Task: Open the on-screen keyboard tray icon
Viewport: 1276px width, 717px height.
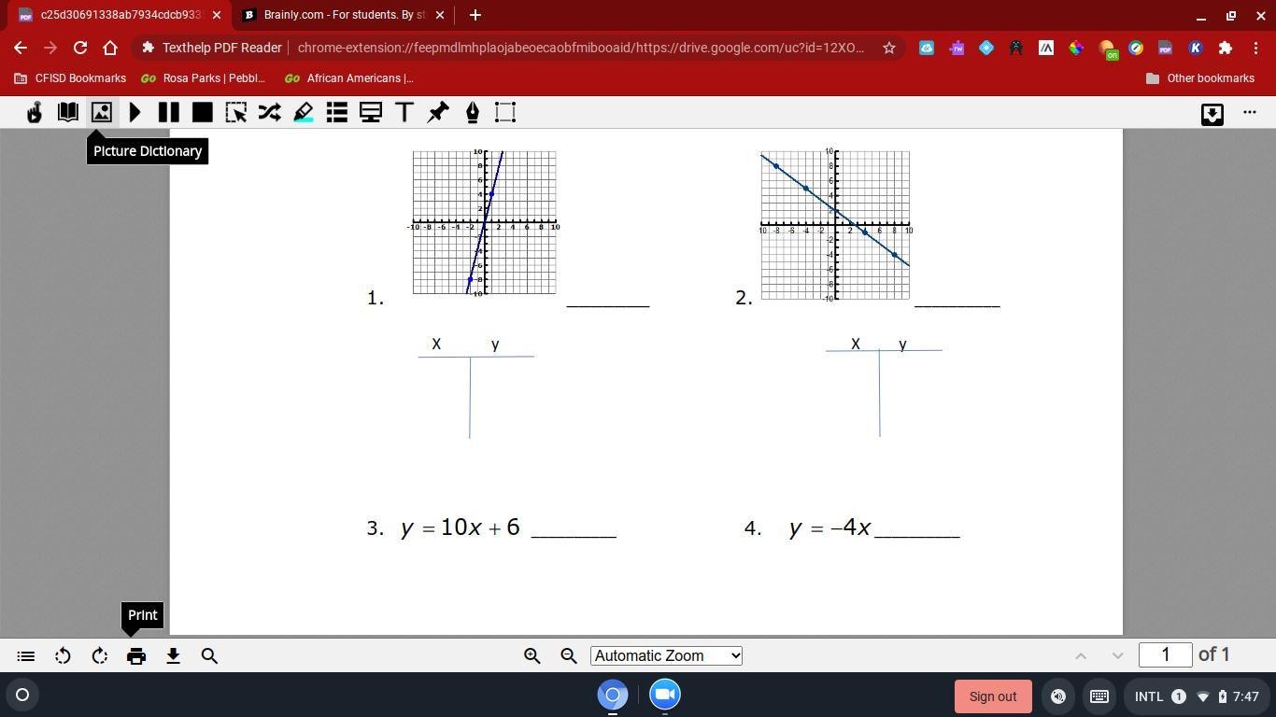Action: pos(1099,696)
